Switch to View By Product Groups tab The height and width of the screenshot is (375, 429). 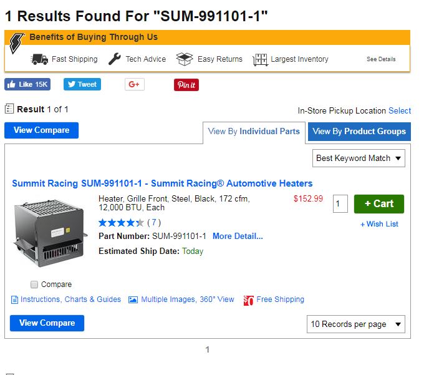click(x=359, y=131)
